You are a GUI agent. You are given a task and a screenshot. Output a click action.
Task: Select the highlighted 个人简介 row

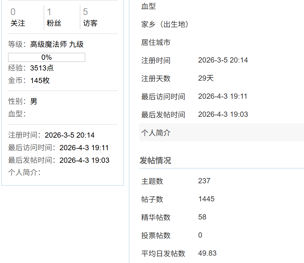point(221,133)
